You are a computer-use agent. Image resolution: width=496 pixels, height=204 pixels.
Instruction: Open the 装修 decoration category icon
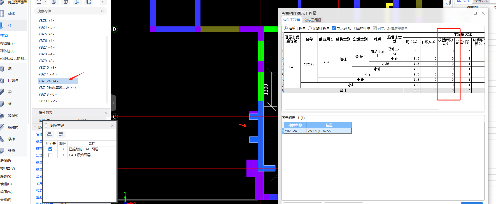click(x=2, y=151)
